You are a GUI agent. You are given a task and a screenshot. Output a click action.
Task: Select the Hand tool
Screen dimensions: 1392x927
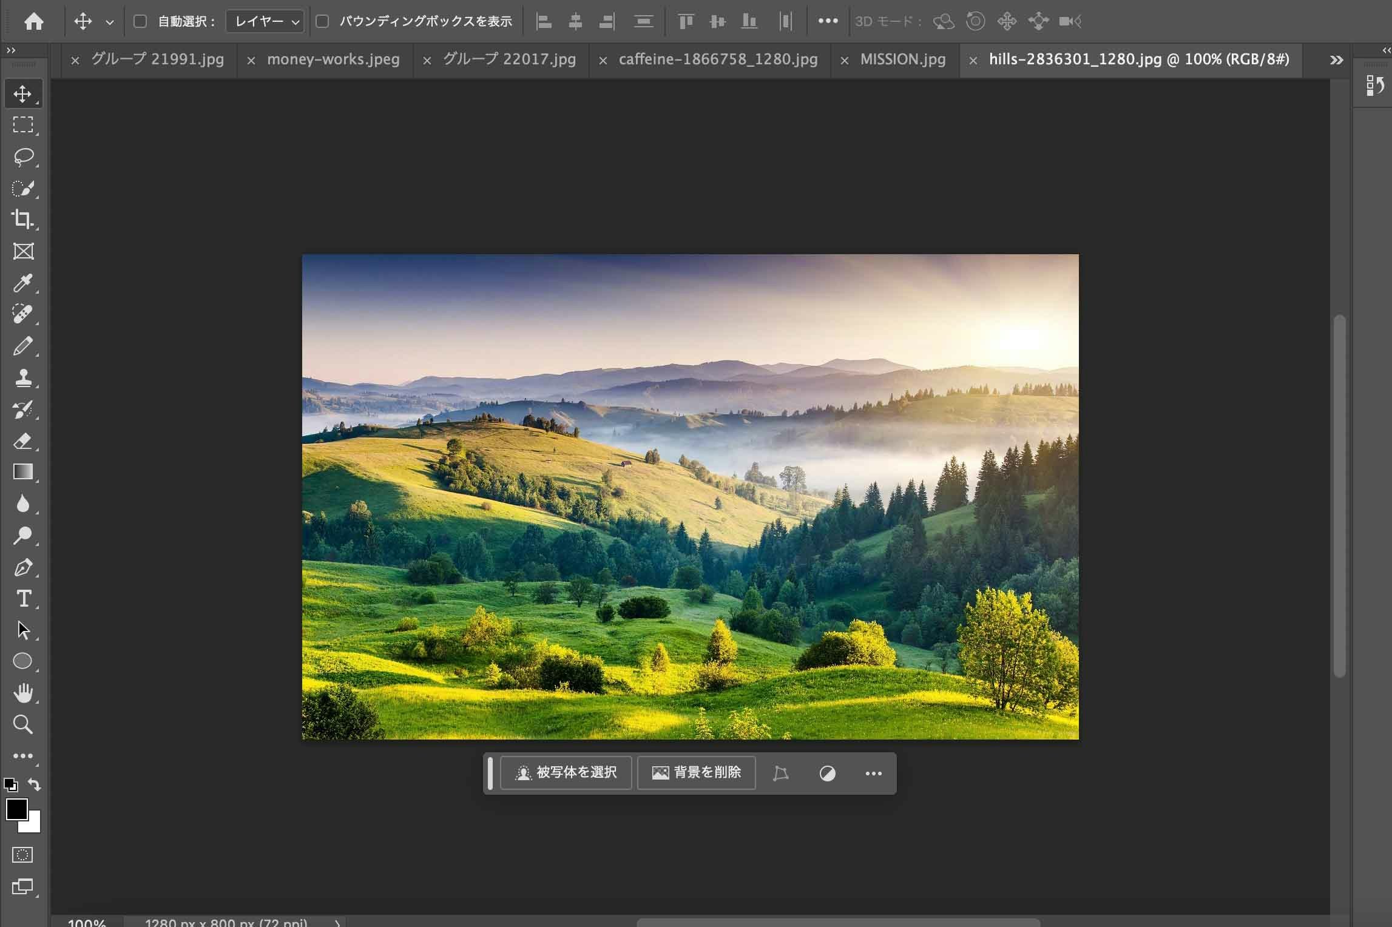coord(23,693)
